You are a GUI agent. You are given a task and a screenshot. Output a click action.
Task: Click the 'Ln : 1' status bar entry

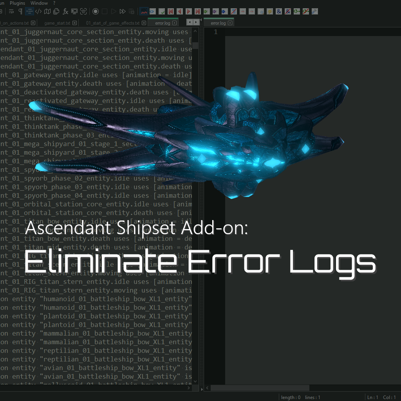[373, 397]
